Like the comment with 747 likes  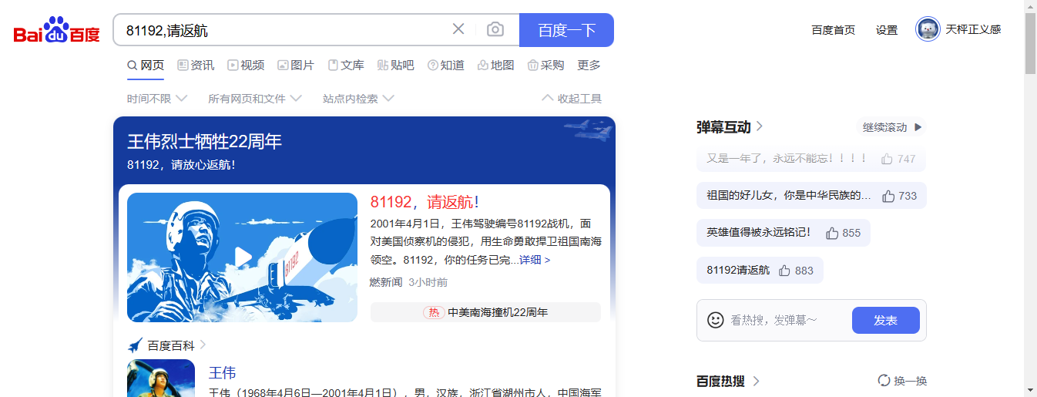887,159
